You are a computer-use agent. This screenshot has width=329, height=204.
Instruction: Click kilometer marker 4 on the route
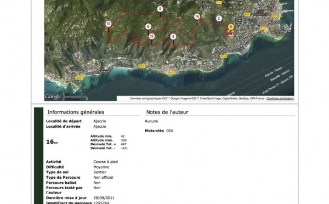pos(173,37)
